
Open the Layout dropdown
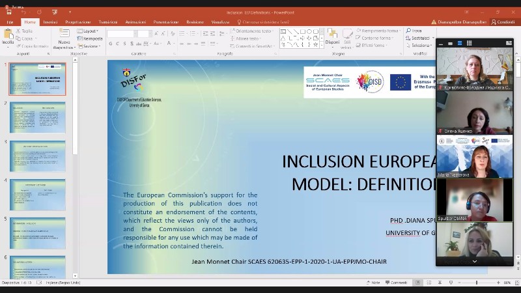[x=88, y=31]
